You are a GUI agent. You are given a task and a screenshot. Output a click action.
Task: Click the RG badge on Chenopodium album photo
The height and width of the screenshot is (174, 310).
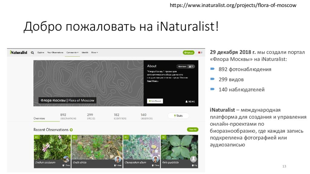point(126,137)
